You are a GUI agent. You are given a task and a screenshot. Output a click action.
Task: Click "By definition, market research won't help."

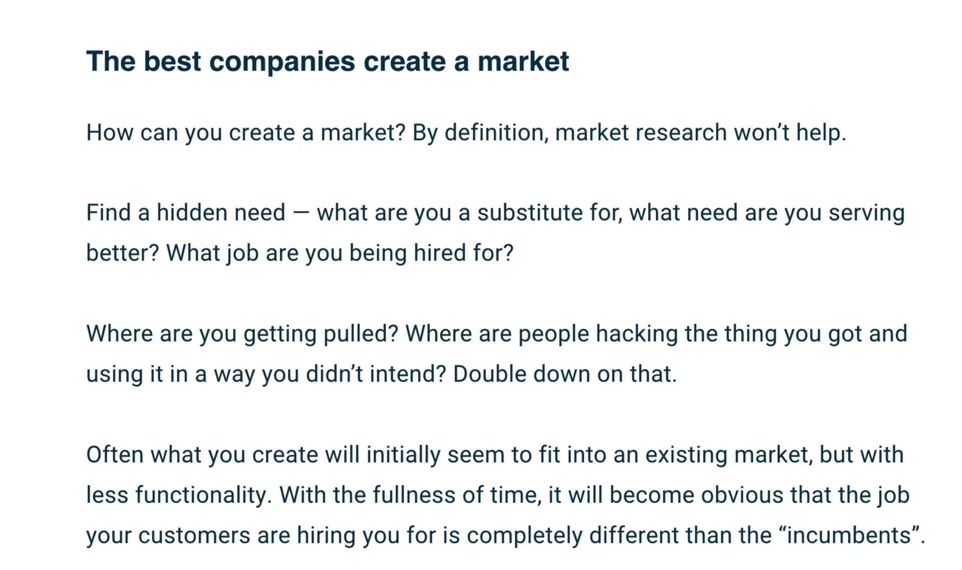pos(629,133)
